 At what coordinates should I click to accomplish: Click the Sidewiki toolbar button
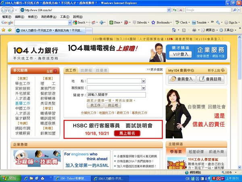pyautogui.click(x=140, y=22)
